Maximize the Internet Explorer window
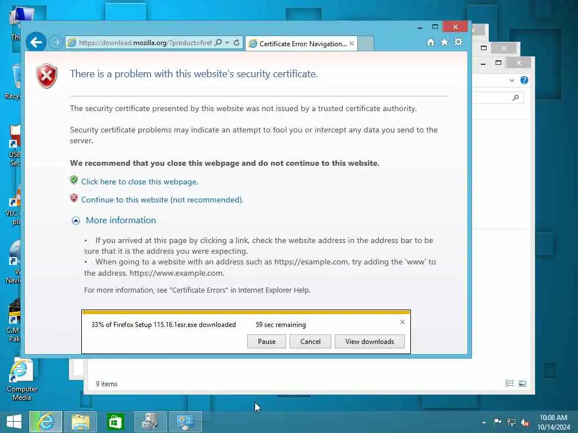578x433 pixels. pos(435,27)
